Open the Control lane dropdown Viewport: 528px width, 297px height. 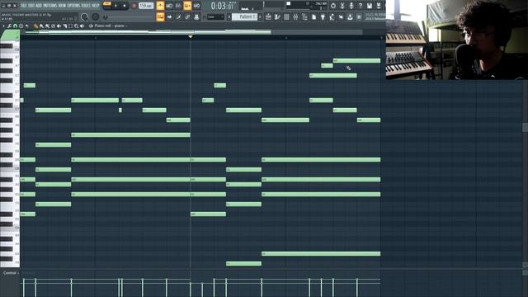[x=11, y=273]
